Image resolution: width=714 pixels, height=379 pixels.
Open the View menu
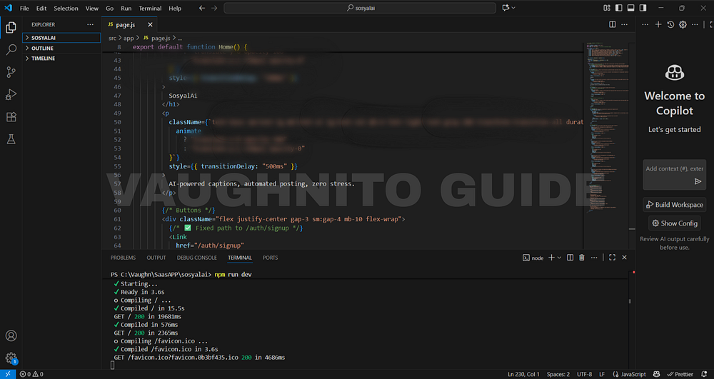[92, 8]
